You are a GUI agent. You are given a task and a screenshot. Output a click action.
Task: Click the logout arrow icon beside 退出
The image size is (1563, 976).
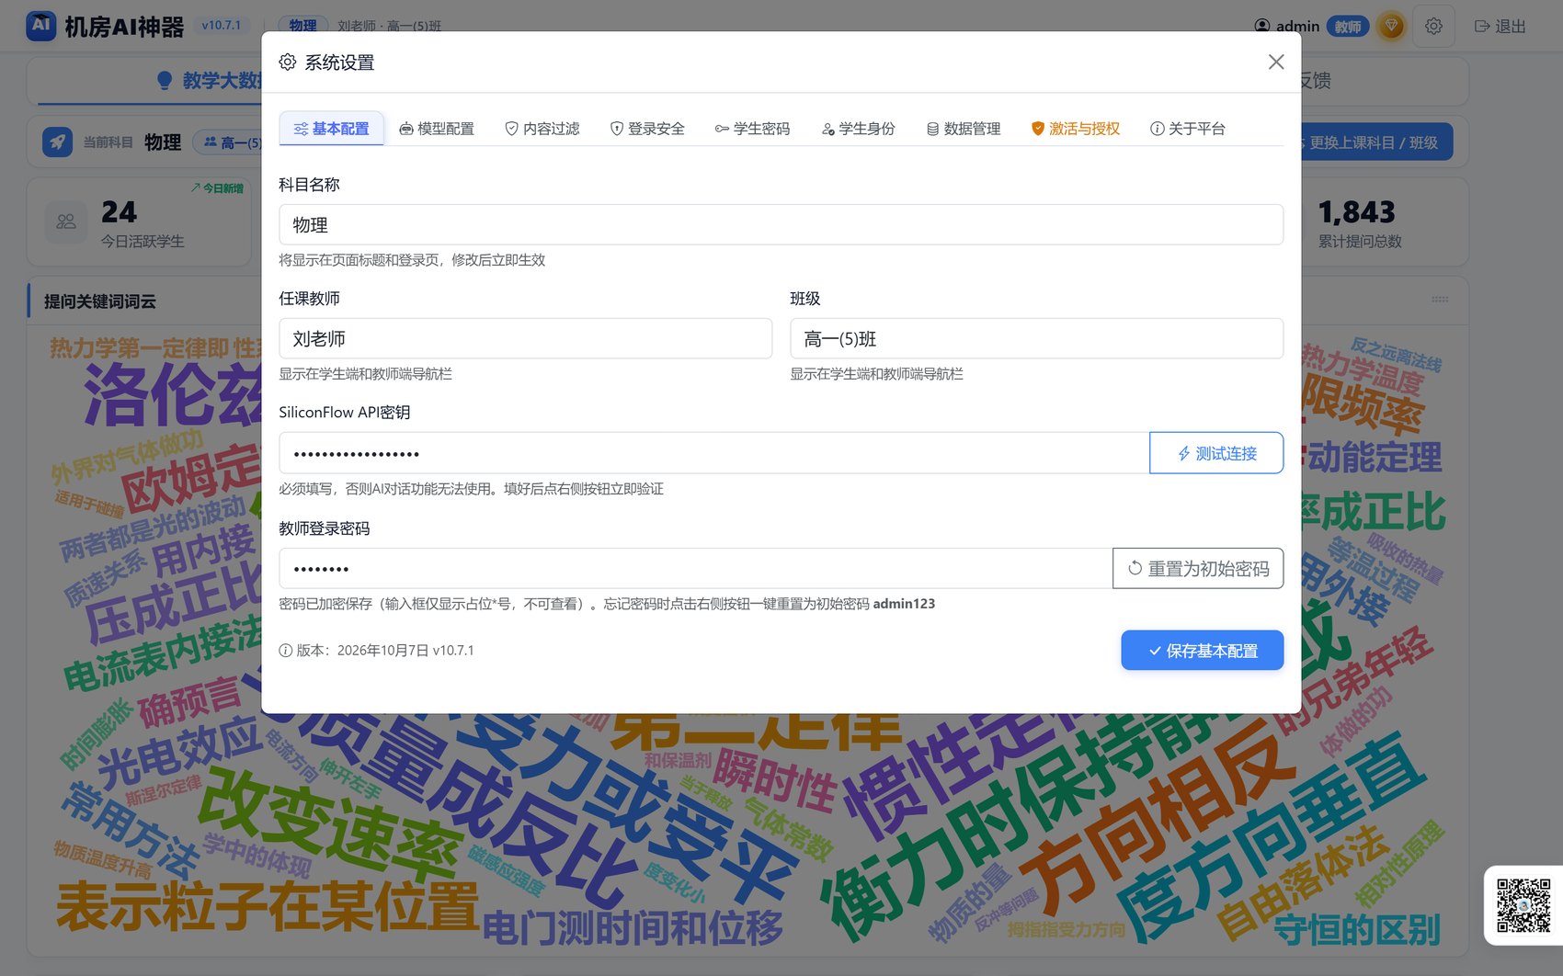tap(1482, 27)
